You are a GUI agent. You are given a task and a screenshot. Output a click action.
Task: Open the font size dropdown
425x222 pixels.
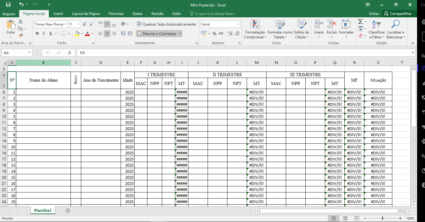[79, 24]
